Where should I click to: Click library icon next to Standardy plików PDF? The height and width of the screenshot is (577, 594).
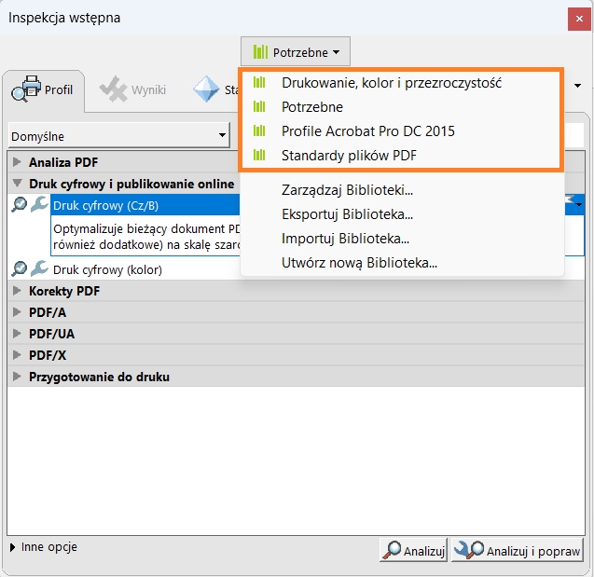(x=259, y=155)
